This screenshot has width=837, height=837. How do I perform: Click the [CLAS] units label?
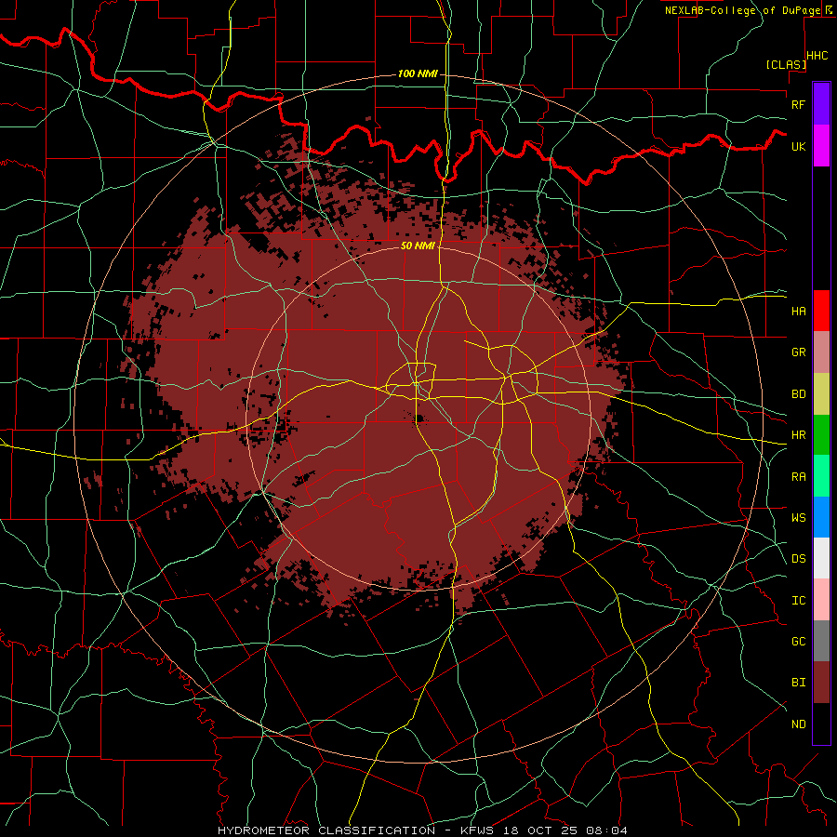[x=786, y=64]
